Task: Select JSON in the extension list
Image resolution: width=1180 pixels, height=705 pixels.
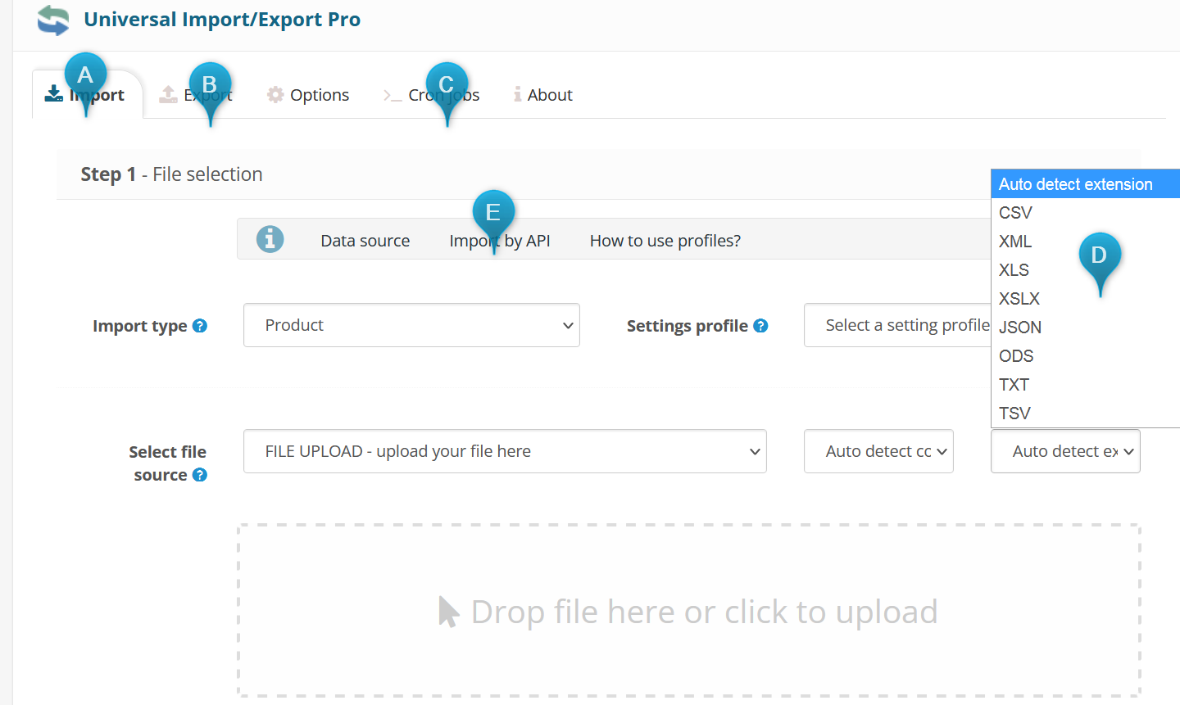Action: (x=1020, y=328)
